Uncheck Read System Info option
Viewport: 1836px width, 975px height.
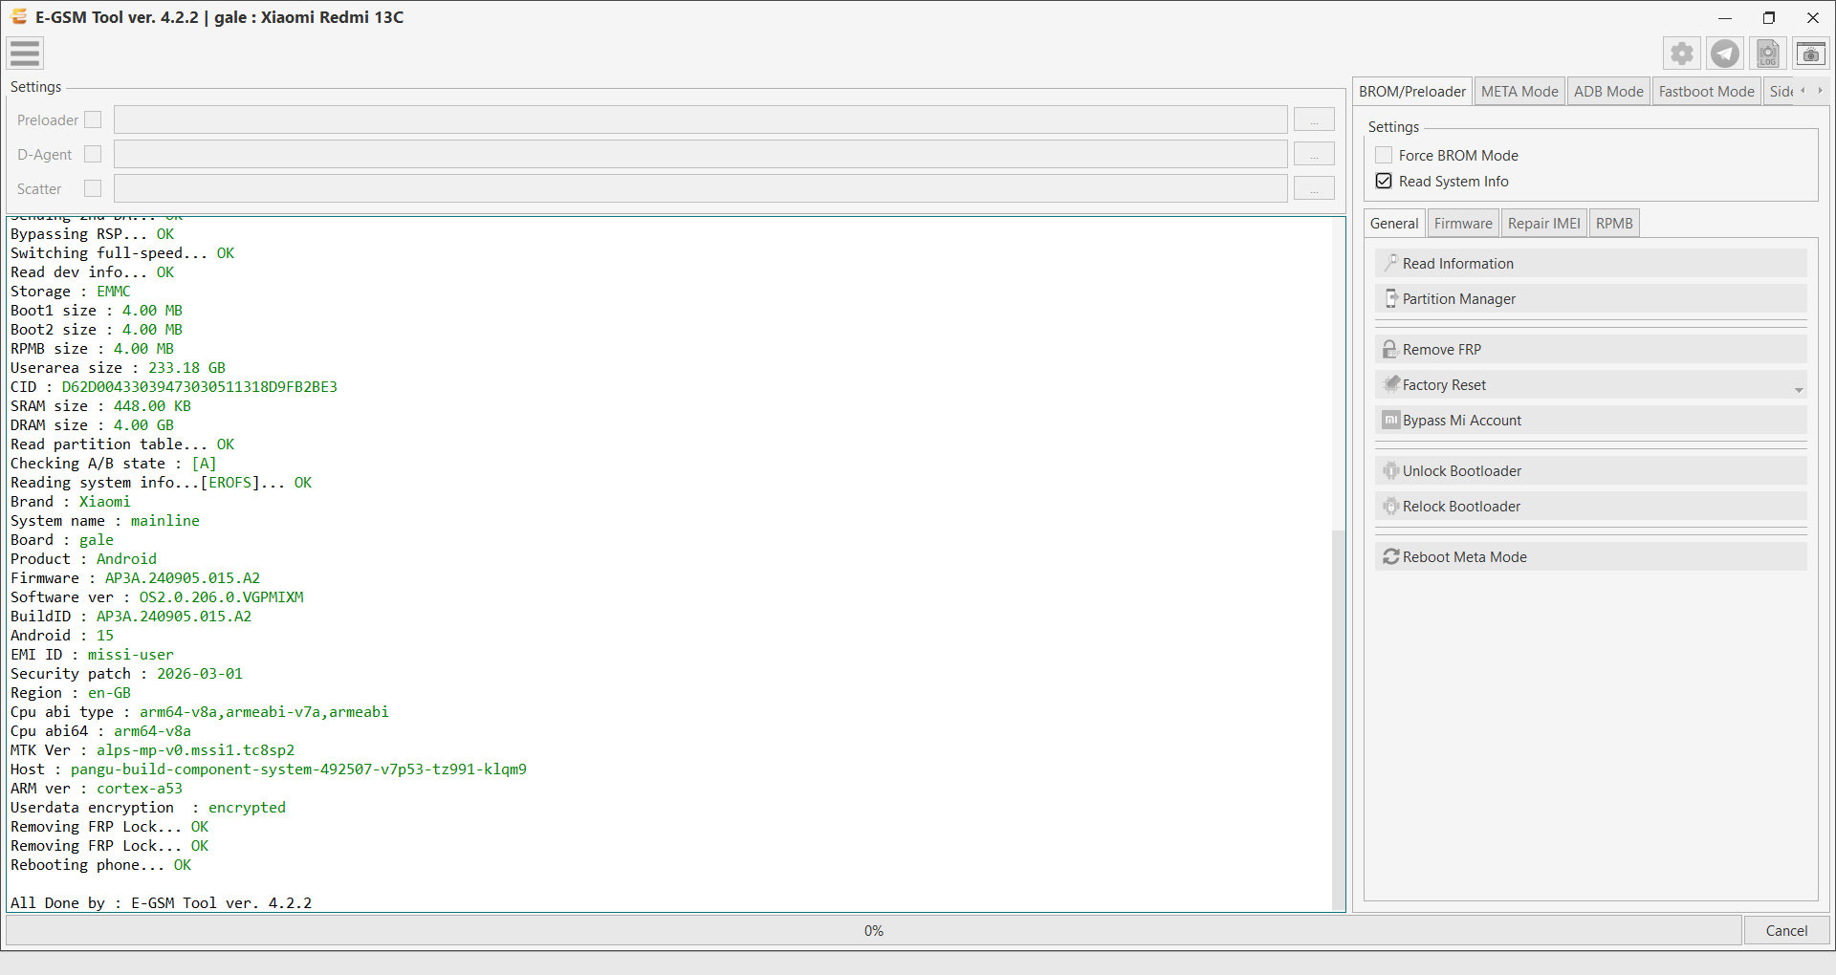pyautogui.click(x=1384, y=181)
